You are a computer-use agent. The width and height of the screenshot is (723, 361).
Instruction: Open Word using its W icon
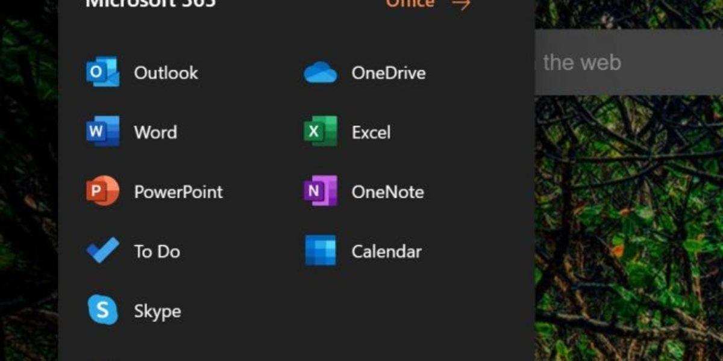point(102,132)
